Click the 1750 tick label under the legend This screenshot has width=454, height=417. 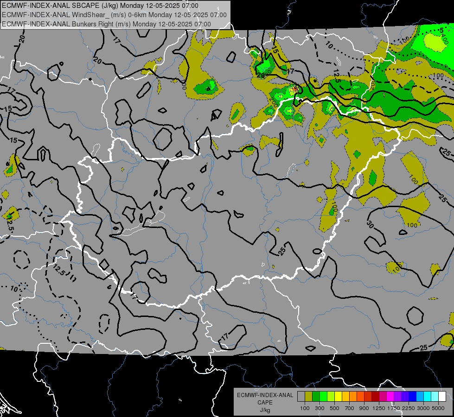tap(394, 408)
